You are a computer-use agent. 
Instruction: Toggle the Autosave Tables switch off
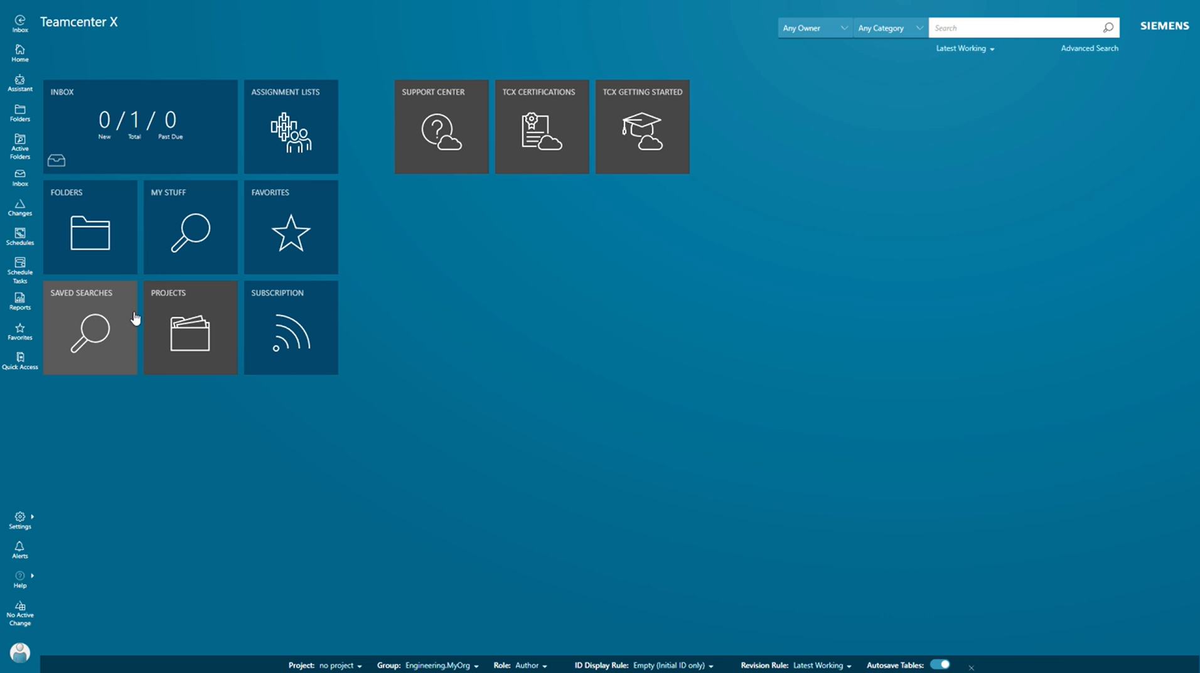point(940,664)
